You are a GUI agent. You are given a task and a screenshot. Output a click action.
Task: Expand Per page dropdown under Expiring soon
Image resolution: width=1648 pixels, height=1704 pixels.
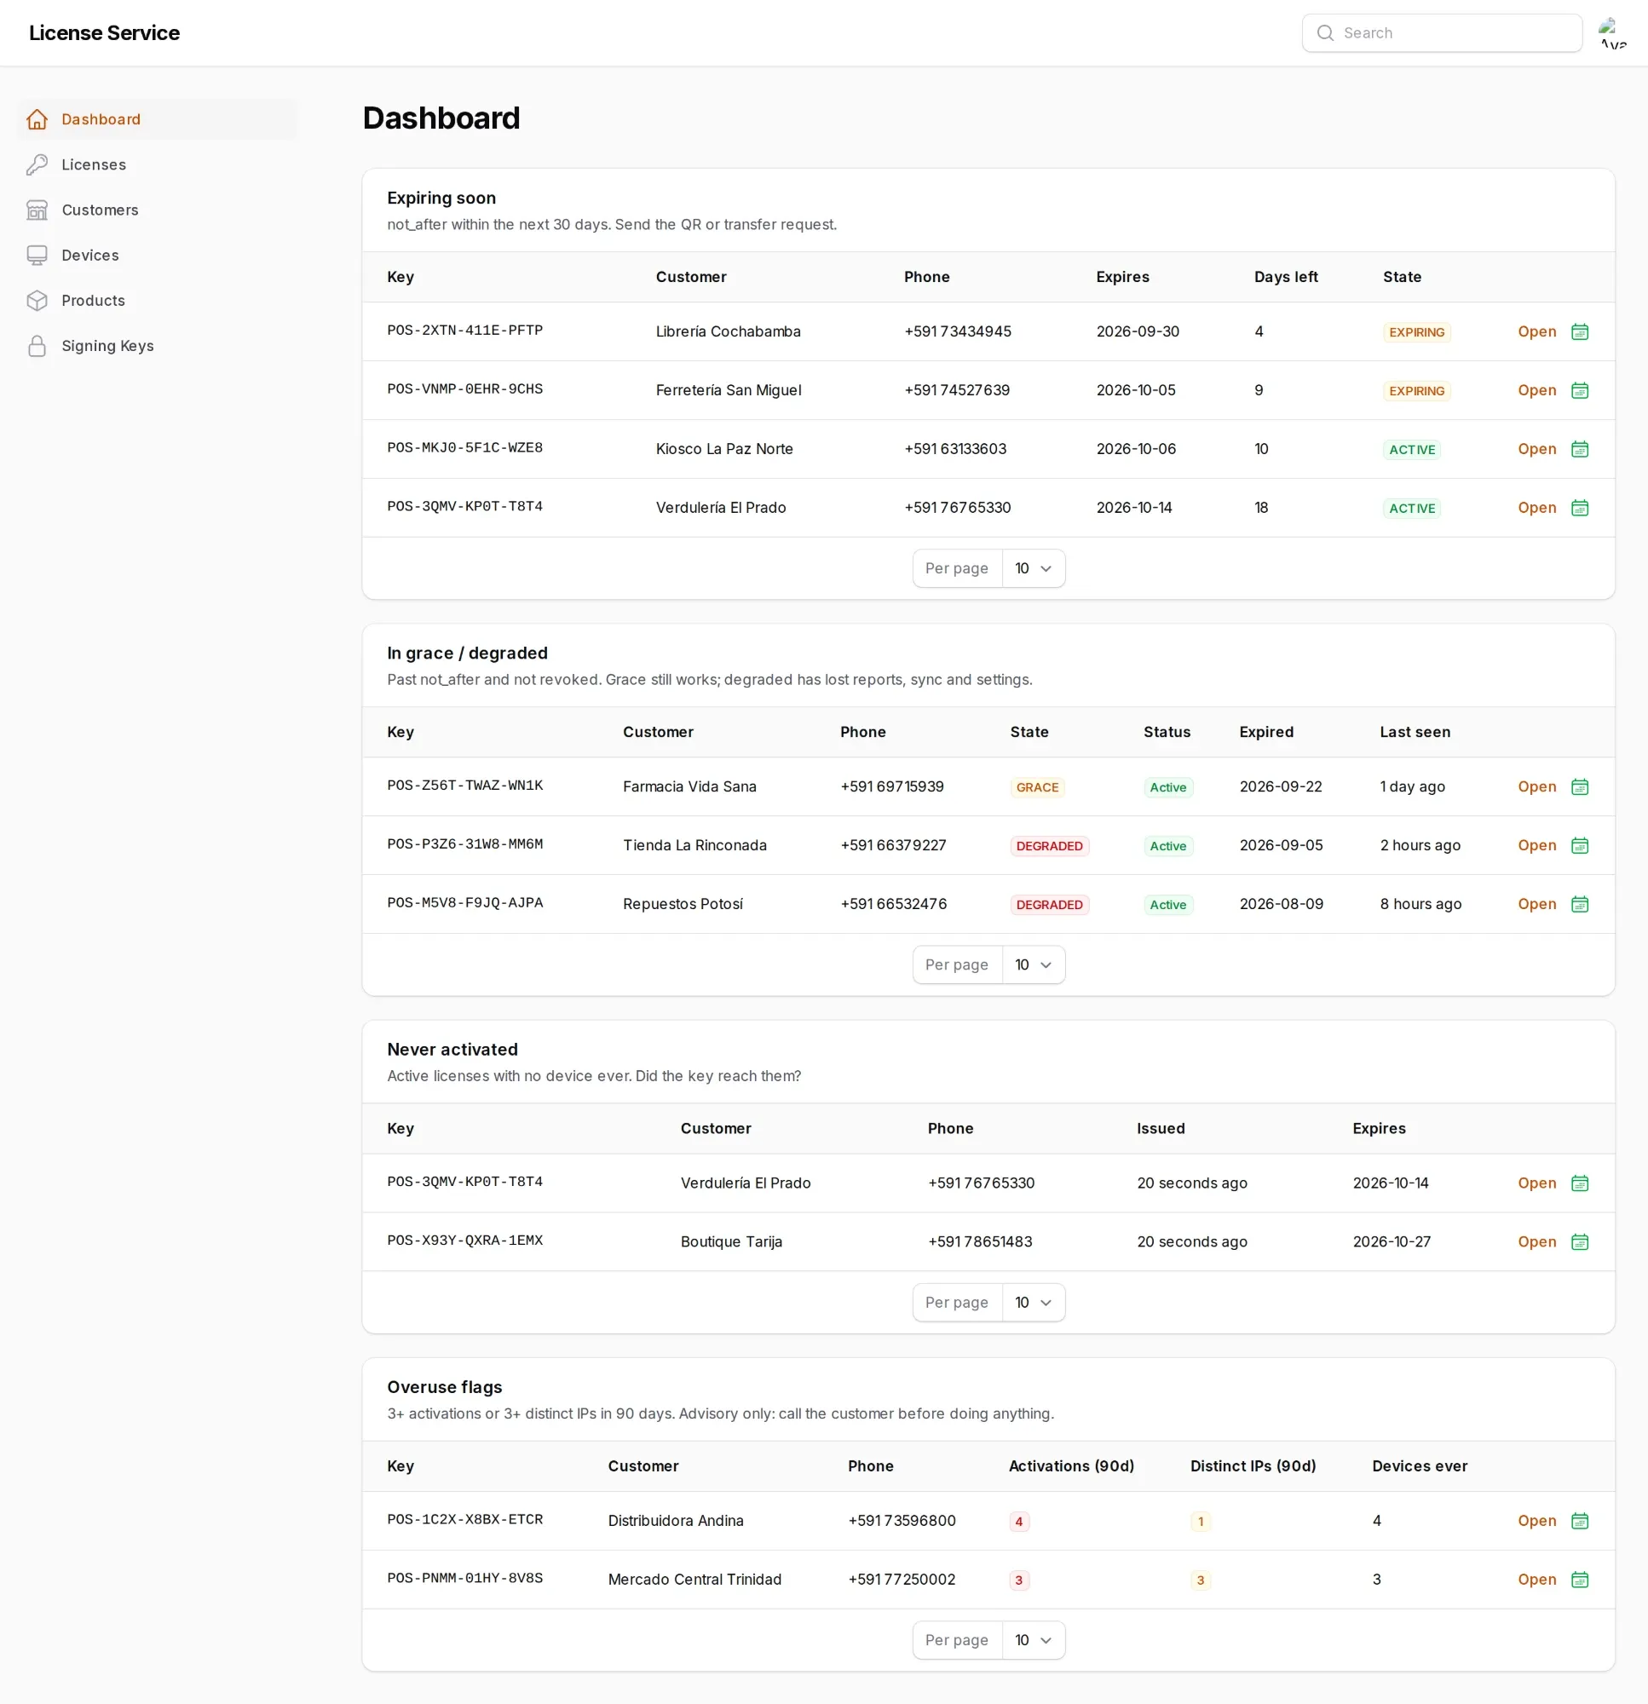(1033, 567)
